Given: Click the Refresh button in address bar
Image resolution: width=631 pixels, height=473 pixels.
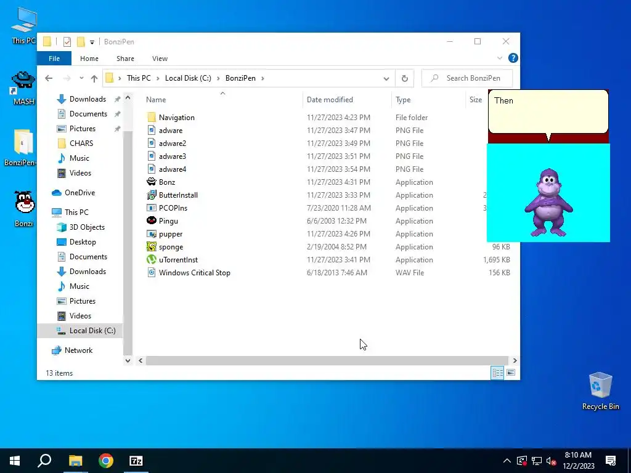Looking at the screenshot, I should 404,78.
